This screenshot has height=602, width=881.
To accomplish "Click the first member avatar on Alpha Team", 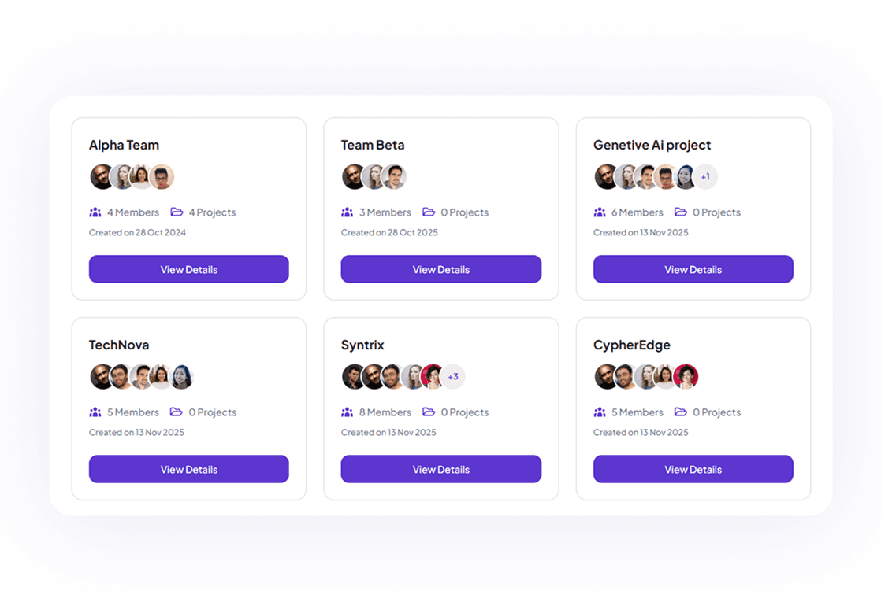I will tap(101, 176).
